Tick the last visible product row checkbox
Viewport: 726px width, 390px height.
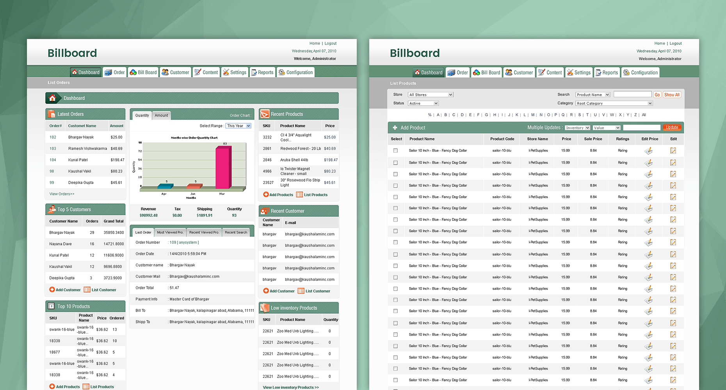(395, 380)
